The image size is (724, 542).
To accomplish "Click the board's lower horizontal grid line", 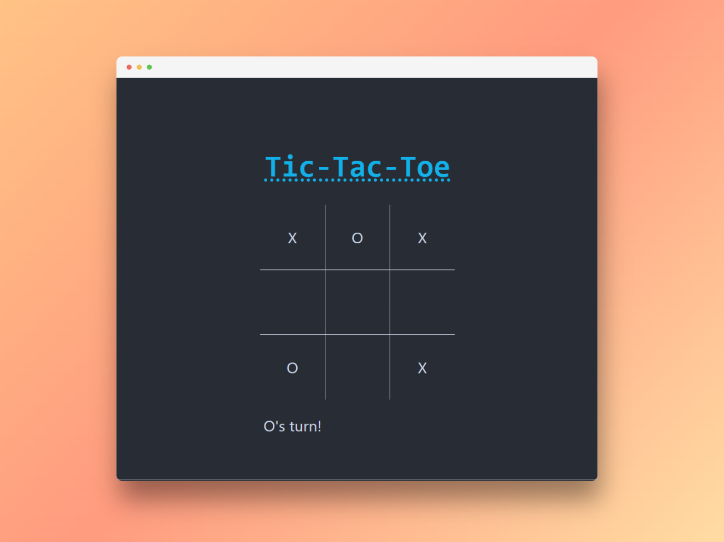I will coord(357,334).
